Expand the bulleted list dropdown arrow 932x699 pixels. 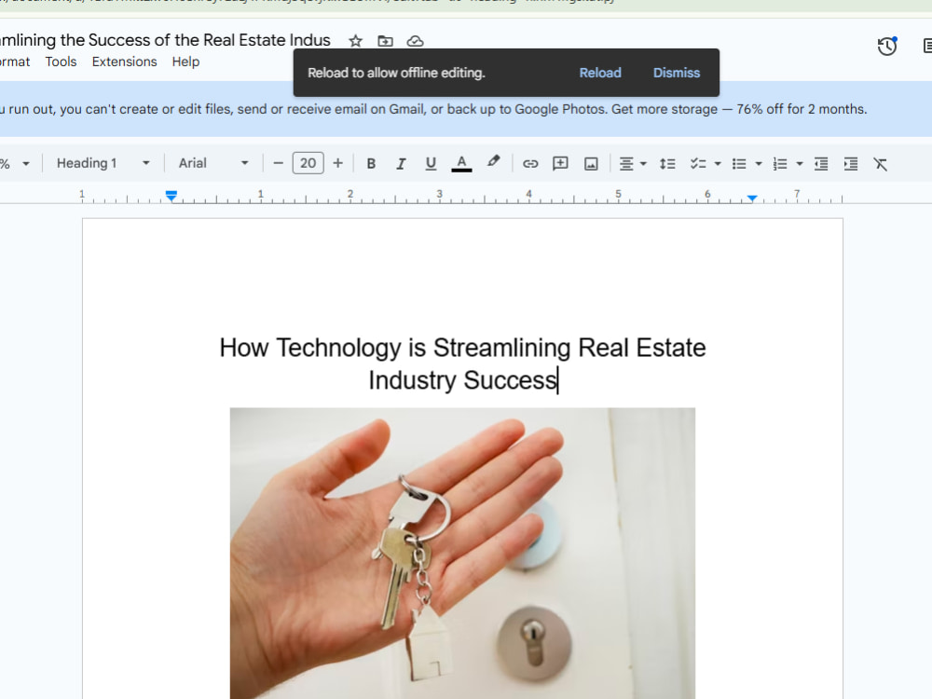click(x=759, y=163)
